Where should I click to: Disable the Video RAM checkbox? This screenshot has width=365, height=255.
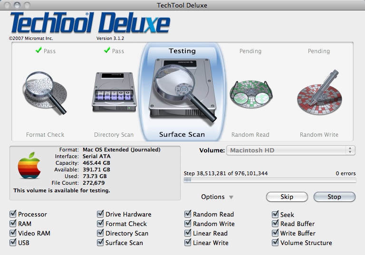[13, 233]
